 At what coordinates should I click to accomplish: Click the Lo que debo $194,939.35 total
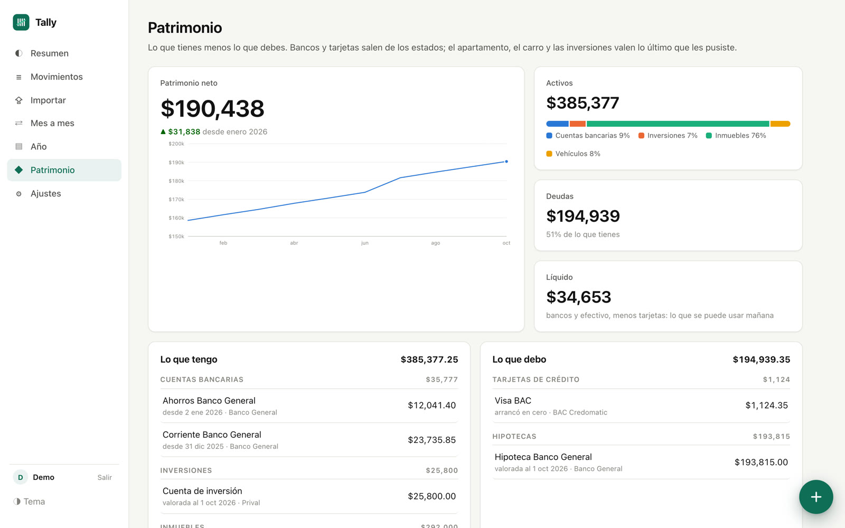coord(762,360)
